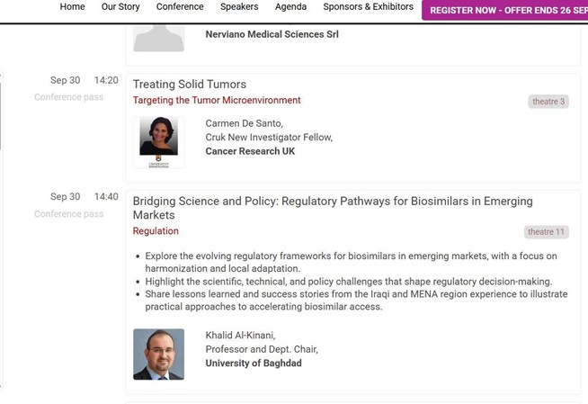Click the Register Now offer button
The width and height of the screenshot is (588, 404).
click(508, 11)
